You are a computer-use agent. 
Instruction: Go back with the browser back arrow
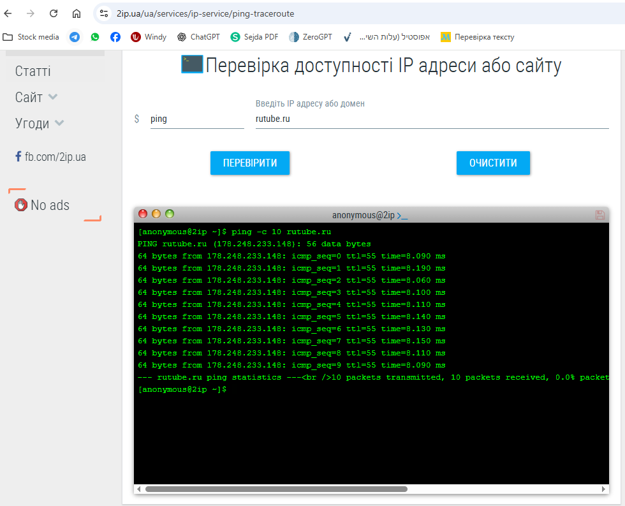pyautogui.click(x=8, y=13)
